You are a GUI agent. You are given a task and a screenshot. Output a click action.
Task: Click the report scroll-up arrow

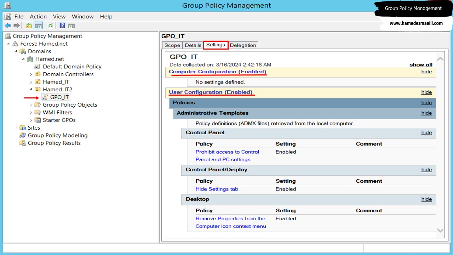(x=440, y=59)
